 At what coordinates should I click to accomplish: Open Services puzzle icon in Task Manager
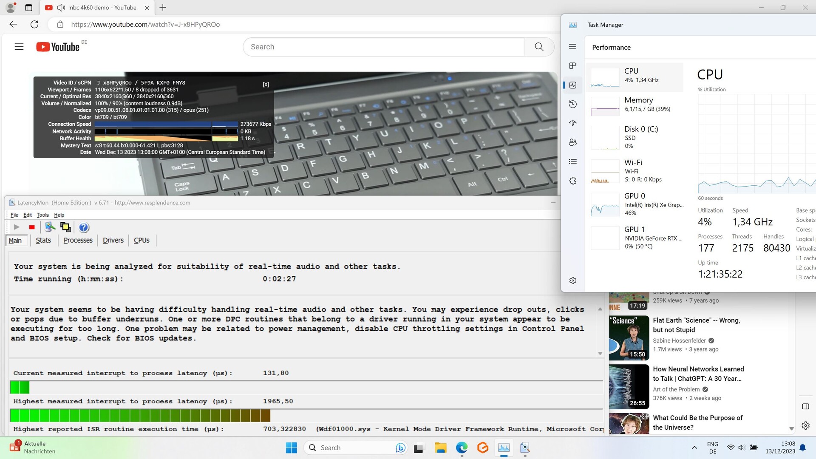coord(572,181)
